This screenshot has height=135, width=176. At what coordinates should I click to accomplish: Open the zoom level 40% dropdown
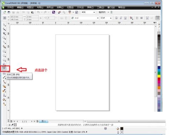click(94, 12)
